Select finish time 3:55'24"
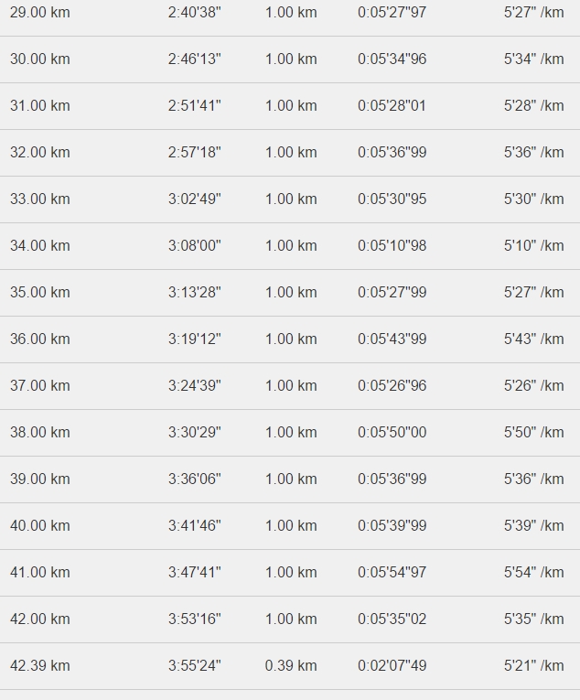This screenshot has width=580, height=700. pos(194,665)
